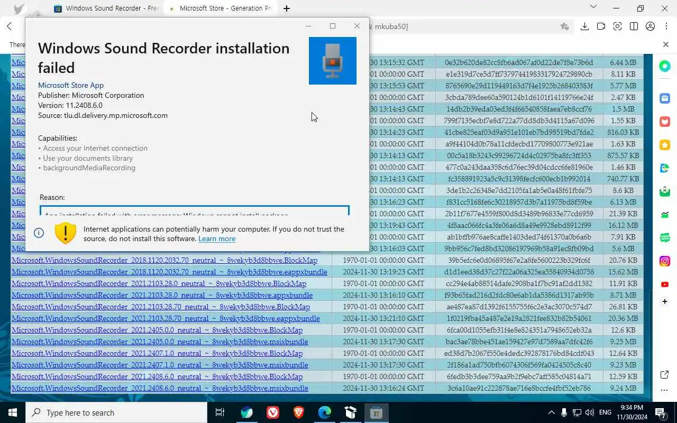This screenshot has width=677, height=423.
Task: Open 2021.2103.28.70 eappxbundle download link
Action: [x=166, y=318]
